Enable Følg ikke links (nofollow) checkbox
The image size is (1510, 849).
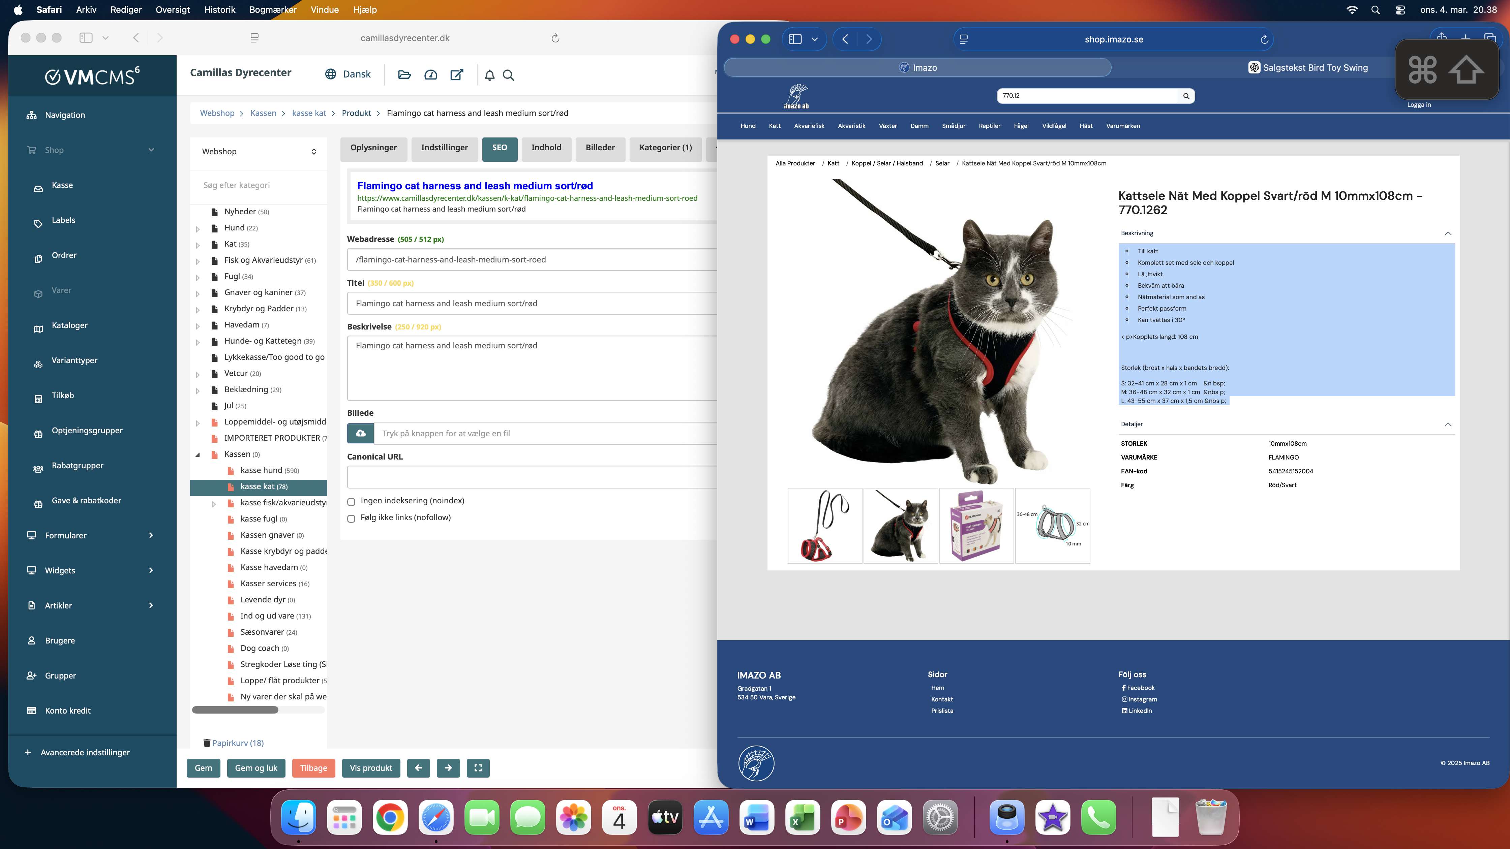pos(351,518)
